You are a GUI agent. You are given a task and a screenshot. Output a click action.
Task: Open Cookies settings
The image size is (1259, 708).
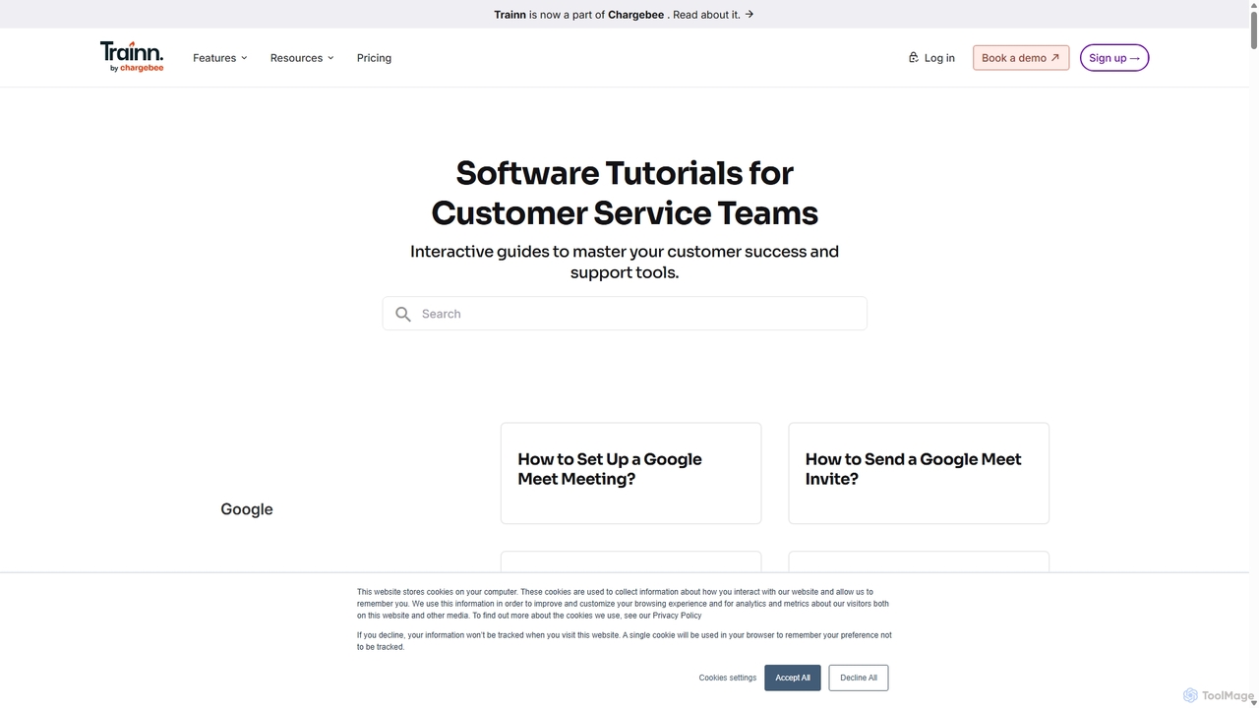pyautogui.click(x=728, y=678)
